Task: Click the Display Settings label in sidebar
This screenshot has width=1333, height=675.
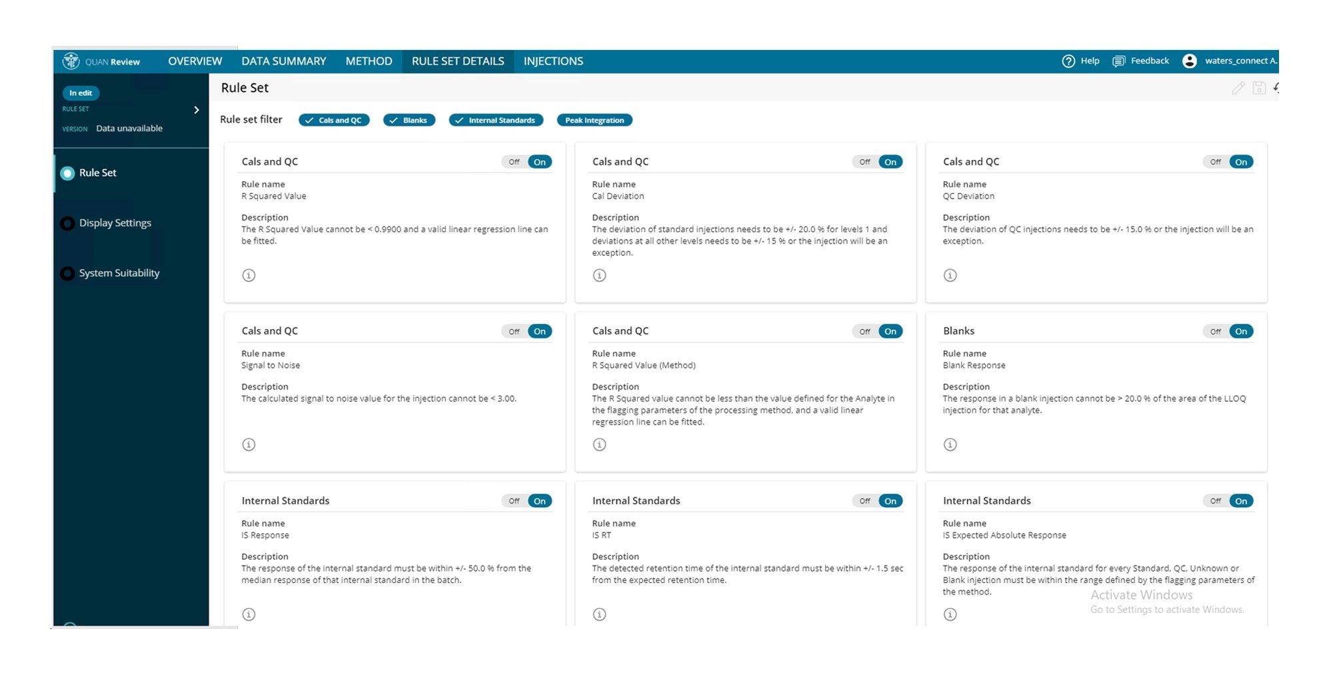Action: pos(115,223)
